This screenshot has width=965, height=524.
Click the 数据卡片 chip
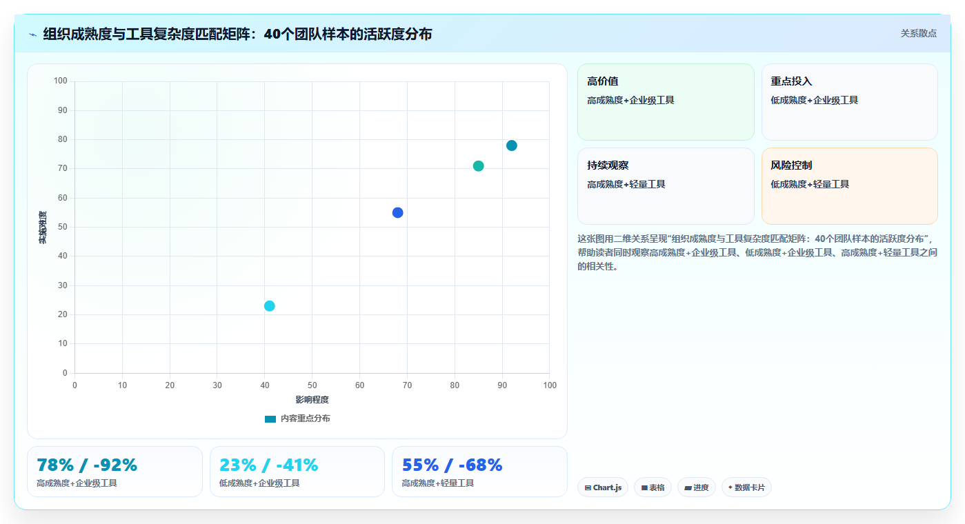[x=746, y=487]
